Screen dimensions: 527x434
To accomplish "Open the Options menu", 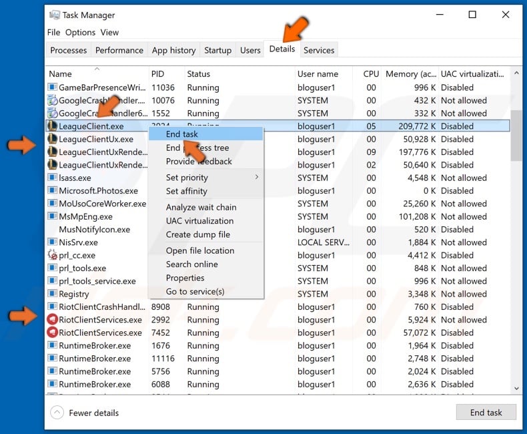I will [80, 32].
